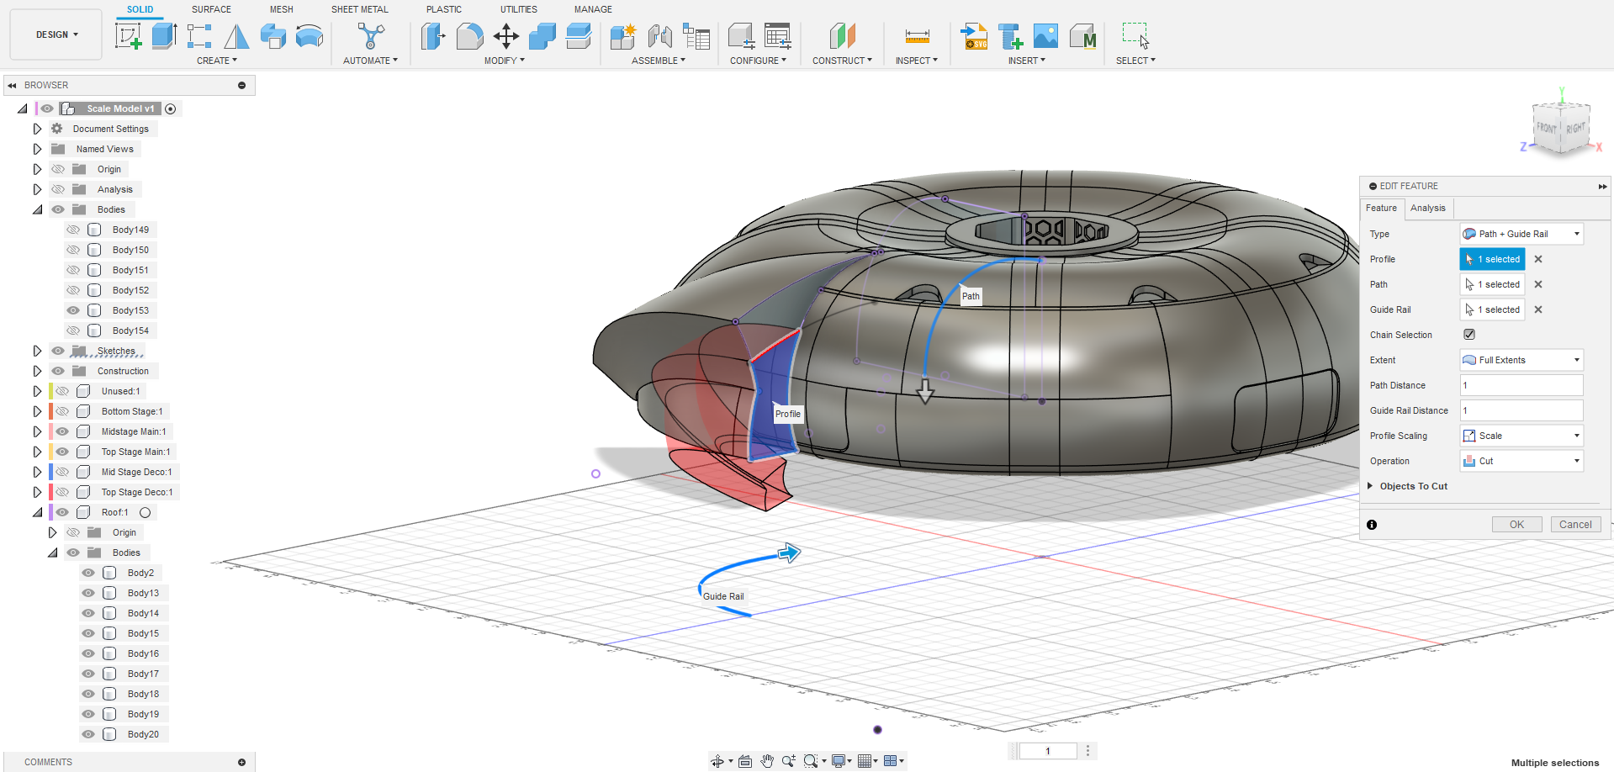Switch to the MESH tab
1614x772 pixels.
coord(281,9)
